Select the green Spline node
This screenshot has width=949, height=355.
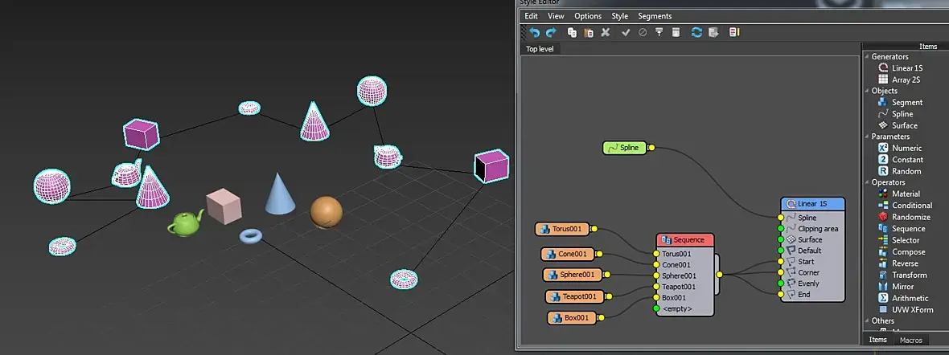point(625,148)
